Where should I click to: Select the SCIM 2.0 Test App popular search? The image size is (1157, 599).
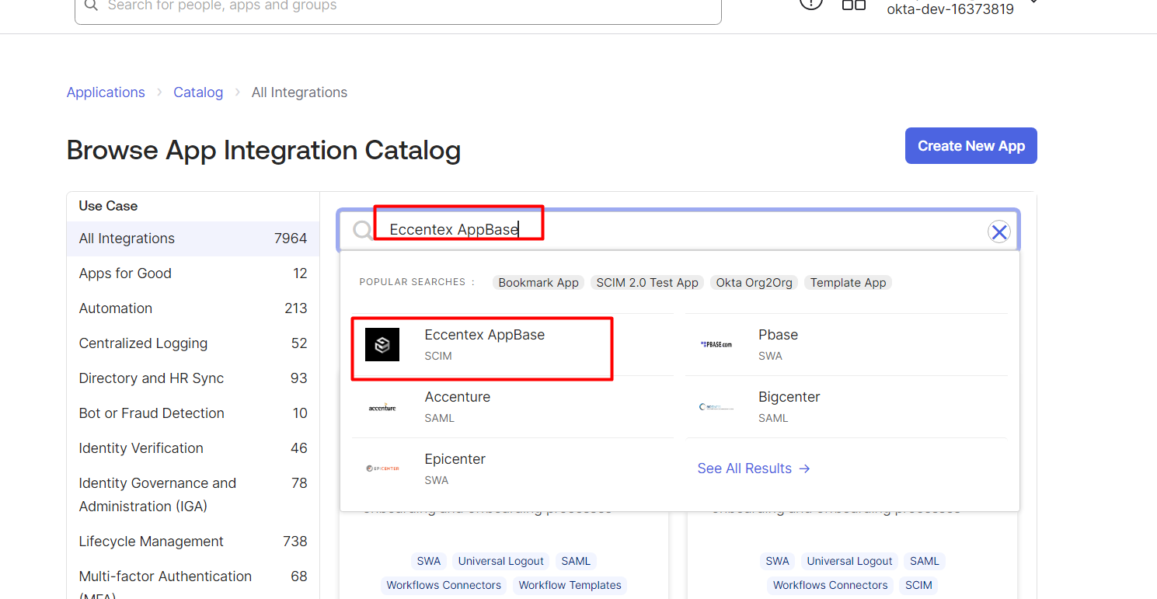click(647, 283)
